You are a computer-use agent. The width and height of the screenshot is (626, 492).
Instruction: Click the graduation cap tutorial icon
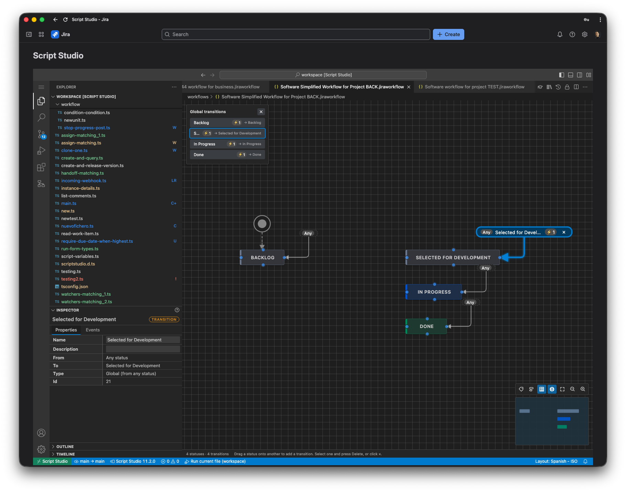540,87
